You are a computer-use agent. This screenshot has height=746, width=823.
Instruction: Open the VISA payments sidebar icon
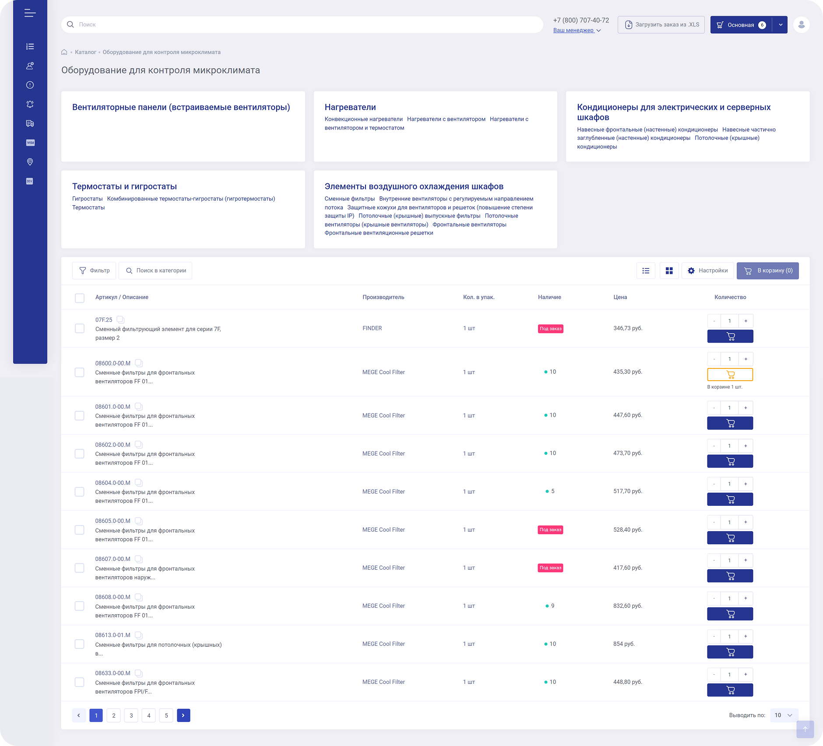tap(30, 143)
